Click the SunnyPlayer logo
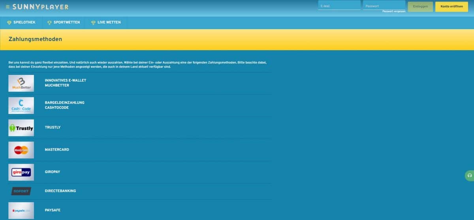The height and width of the screenshot is (220, 474). [40, 7]
